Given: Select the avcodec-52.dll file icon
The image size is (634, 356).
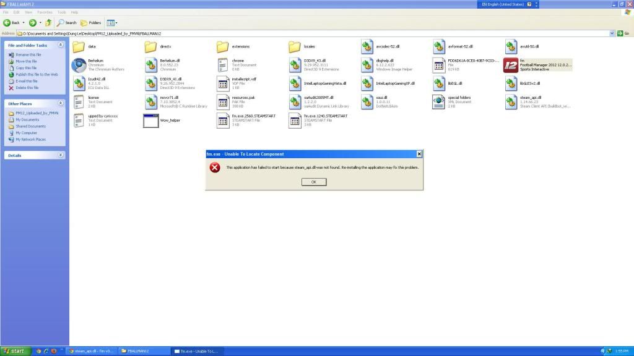Looking at the screenshot, I should tap(367, 47).
